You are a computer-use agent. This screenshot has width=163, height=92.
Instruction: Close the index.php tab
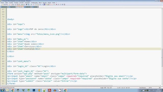click(x=23, y=7)
